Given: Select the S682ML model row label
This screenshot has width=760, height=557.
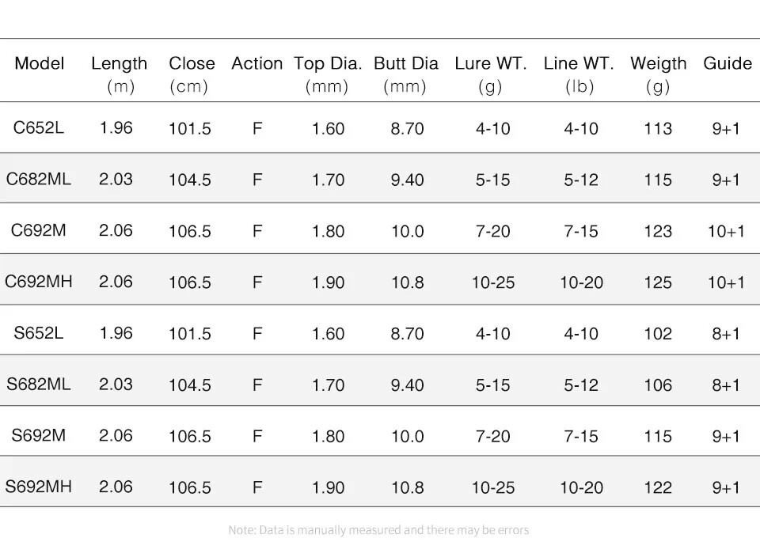Looking at the screenshot, I should coord(38,385).
